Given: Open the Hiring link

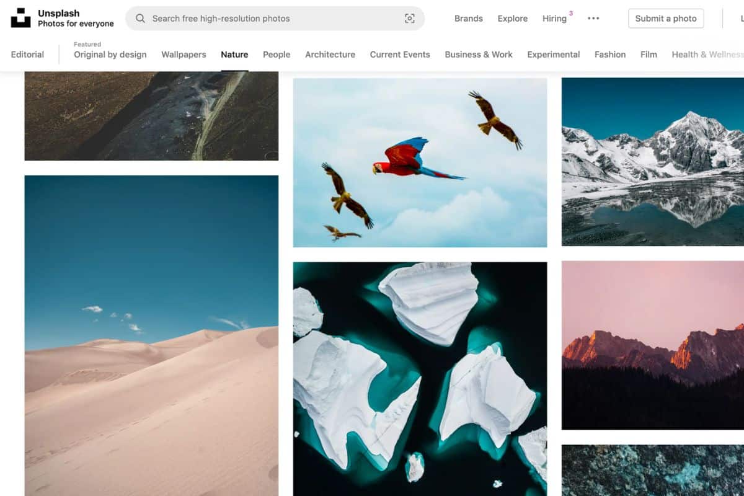Looking at the screenshot, I should [x=554, y=19].
